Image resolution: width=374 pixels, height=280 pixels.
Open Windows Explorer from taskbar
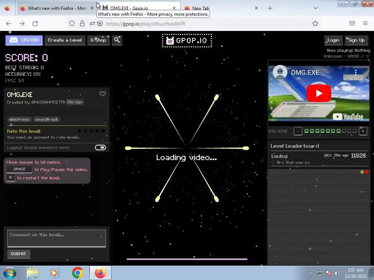(33, 273)
